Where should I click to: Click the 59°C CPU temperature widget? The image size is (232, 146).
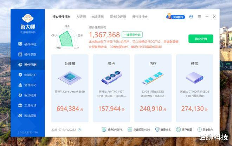pyautogui.click(x=226, y=66)
